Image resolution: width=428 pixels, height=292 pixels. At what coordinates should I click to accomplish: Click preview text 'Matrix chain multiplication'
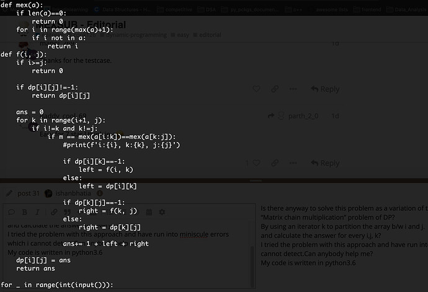coord(304,218)
